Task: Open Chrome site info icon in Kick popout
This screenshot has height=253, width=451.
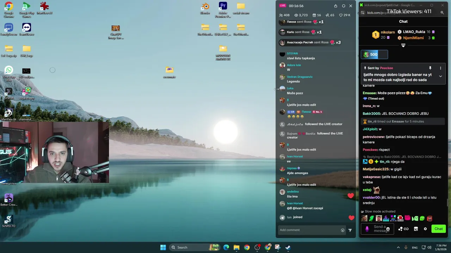Action: click(363, 13)
